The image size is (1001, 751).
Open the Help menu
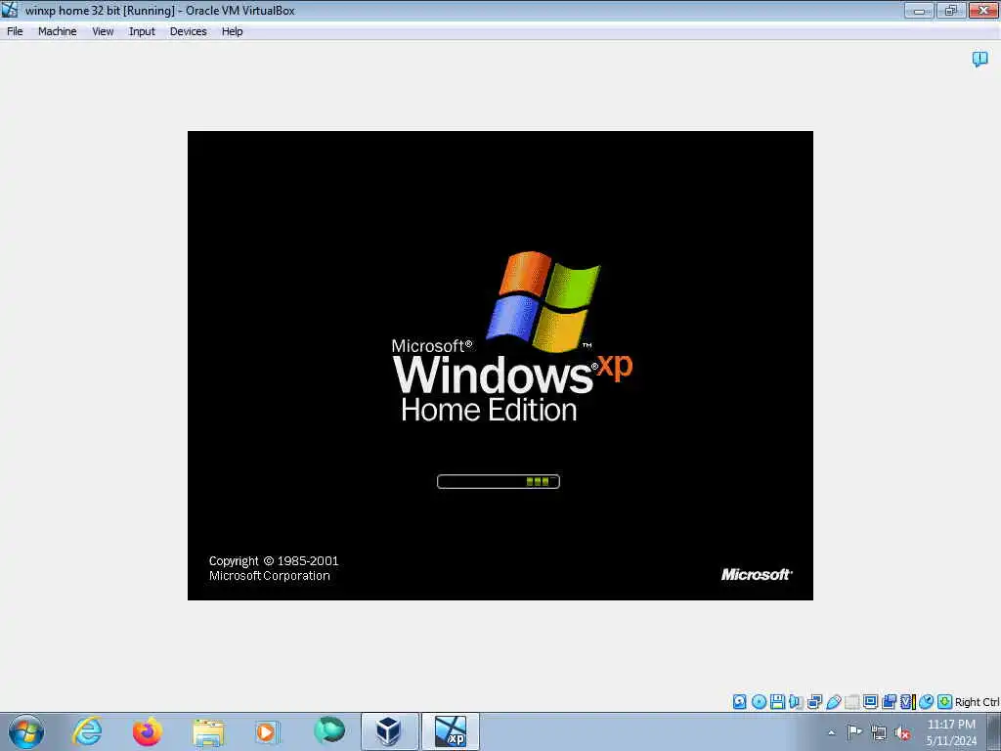pyautogui.click(x=232, y=31)
